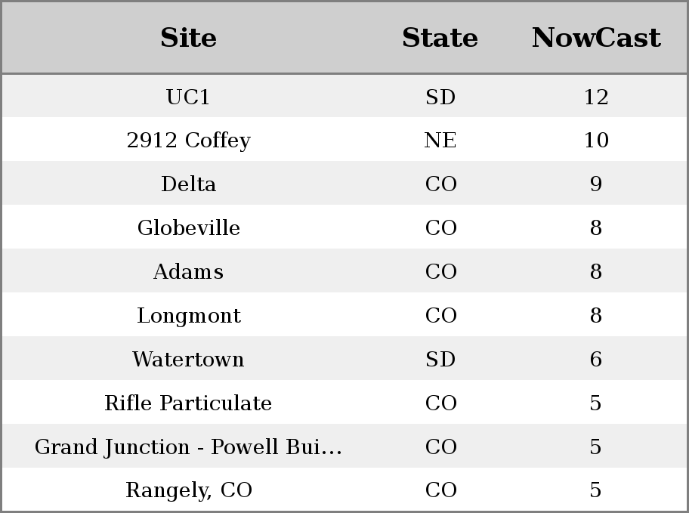The image size is (689, 513).
Task: Select the UC1 site row
Action: click(344, 96)
